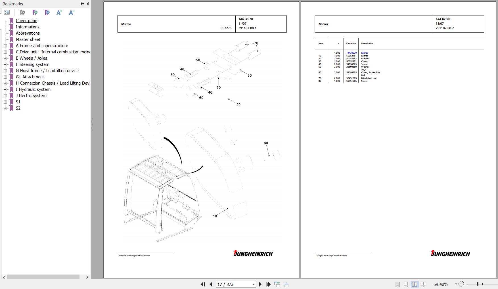Click the add new bookmark icon
Viewport: 498px width, 289px height.
[x=35, y=12]
